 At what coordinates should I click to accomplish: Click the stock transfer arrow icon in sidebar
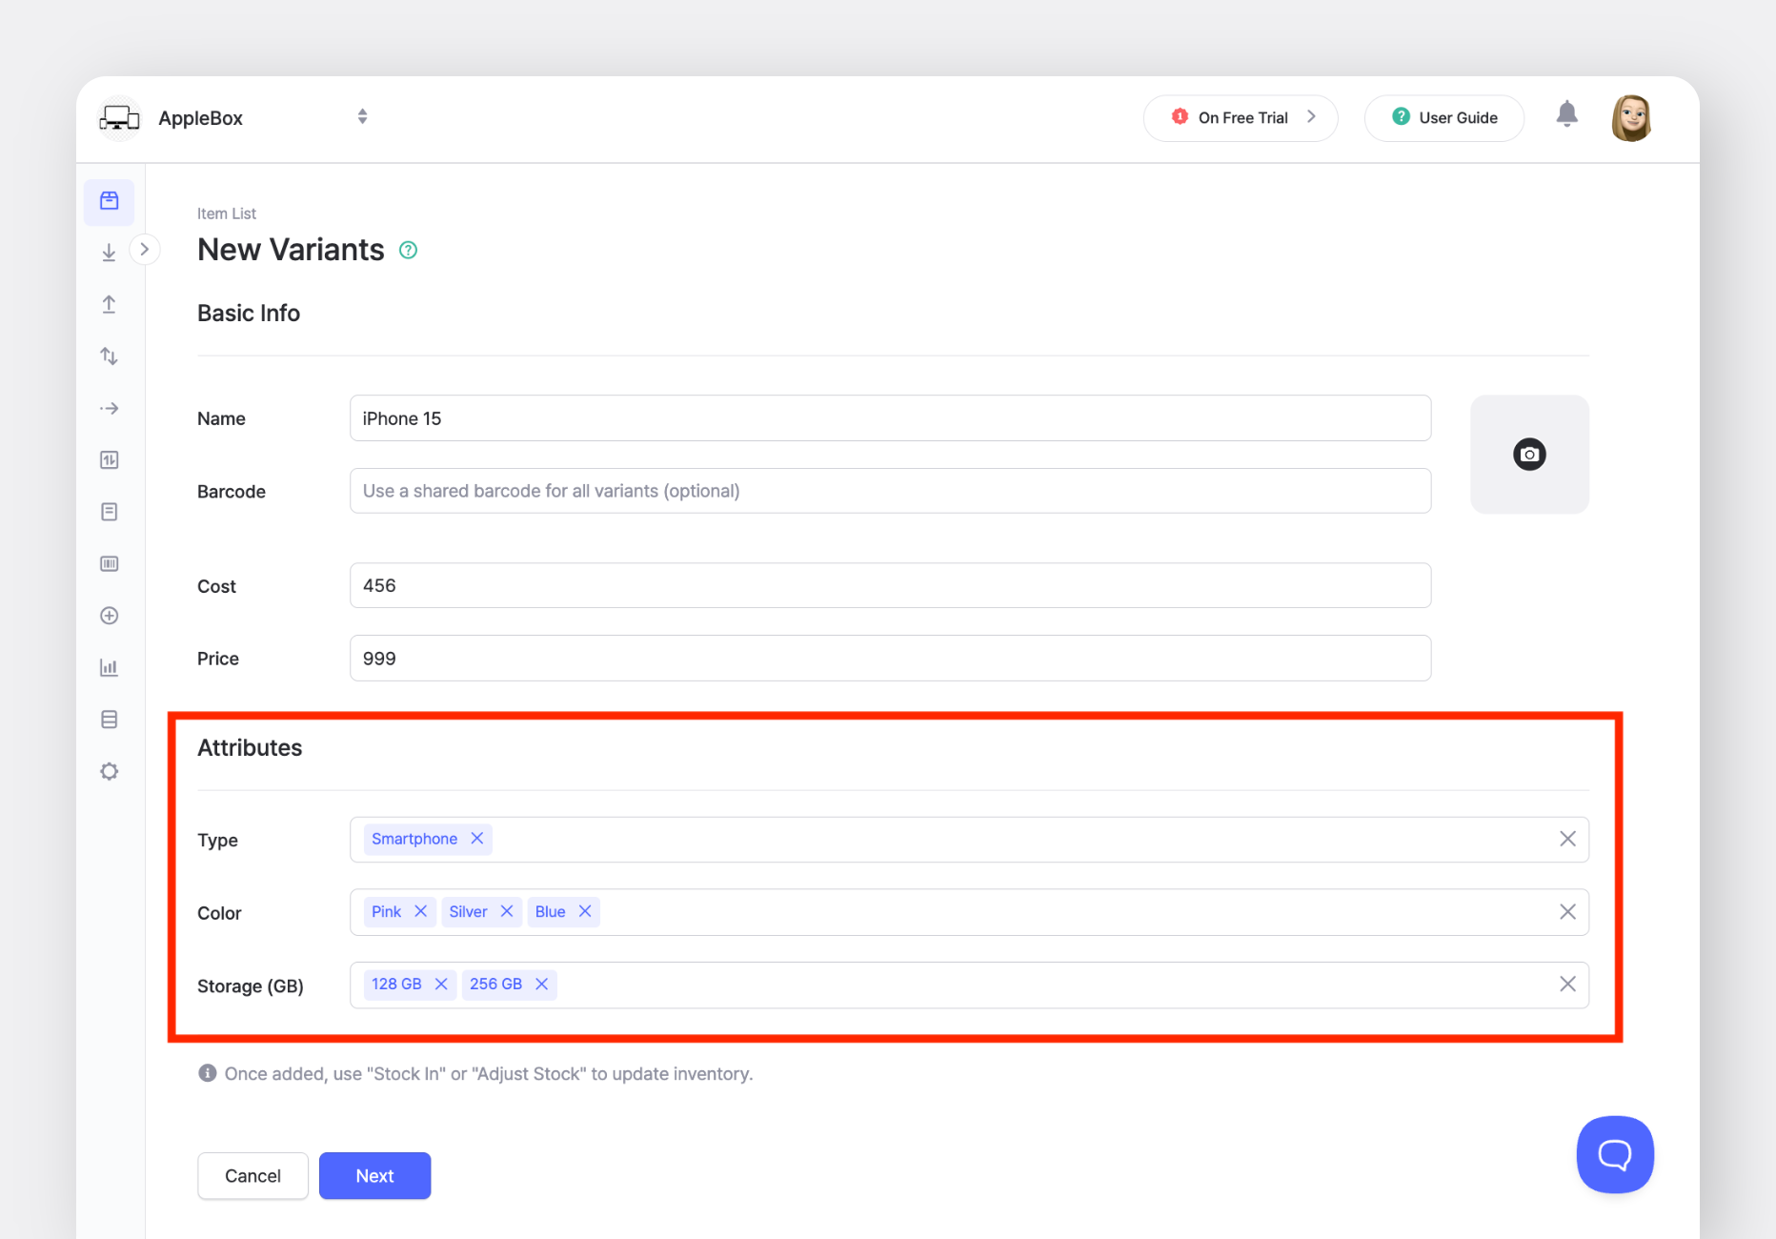pos(109,408)
